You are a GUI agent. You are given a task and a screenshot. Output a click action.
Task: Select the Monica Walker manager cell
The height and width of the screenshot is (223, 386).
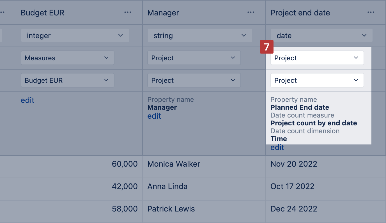174,164
